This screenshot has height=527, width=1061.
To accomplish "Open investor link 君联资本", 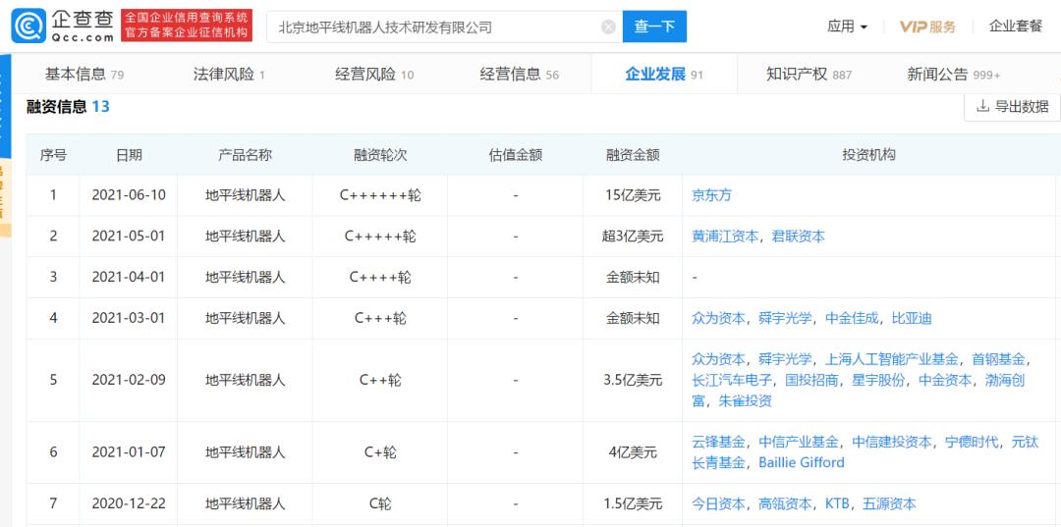I will click(x=799, y=237).
